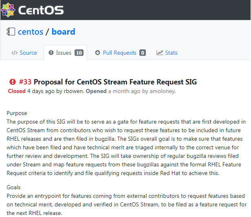
Task: Click the Source code brackets icon
Action: click(x=14, y=53)
